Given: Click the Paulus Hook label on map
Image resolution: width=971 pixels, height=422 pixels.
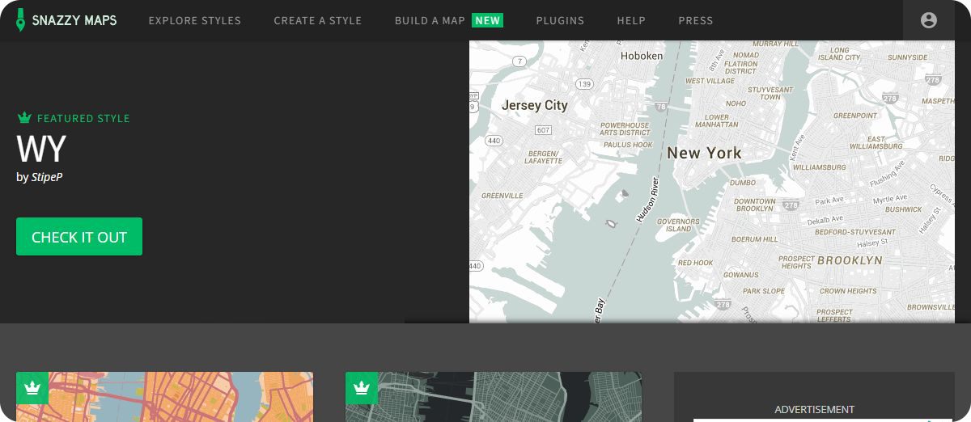Looking at the screenshot, I should (628, 145).
